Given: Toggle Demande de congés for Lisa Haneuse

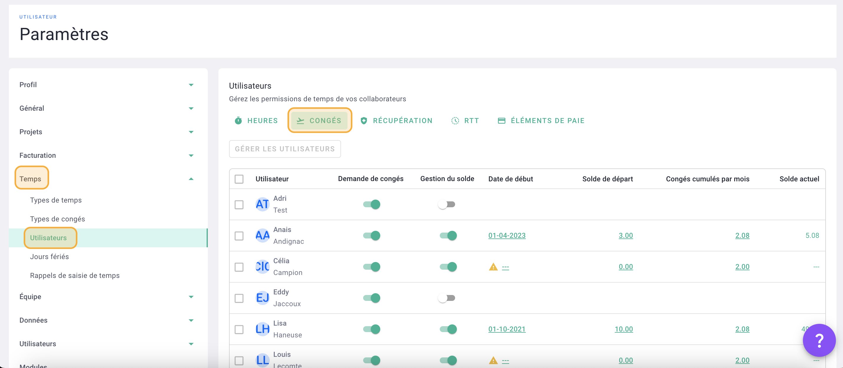Looking at the screenshot, I should tap(371, 329).
